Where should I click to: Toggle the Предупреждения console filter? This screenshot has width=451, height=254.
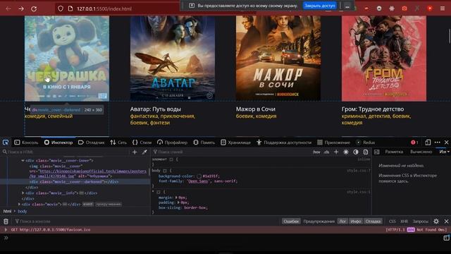[x=319, y=221]
